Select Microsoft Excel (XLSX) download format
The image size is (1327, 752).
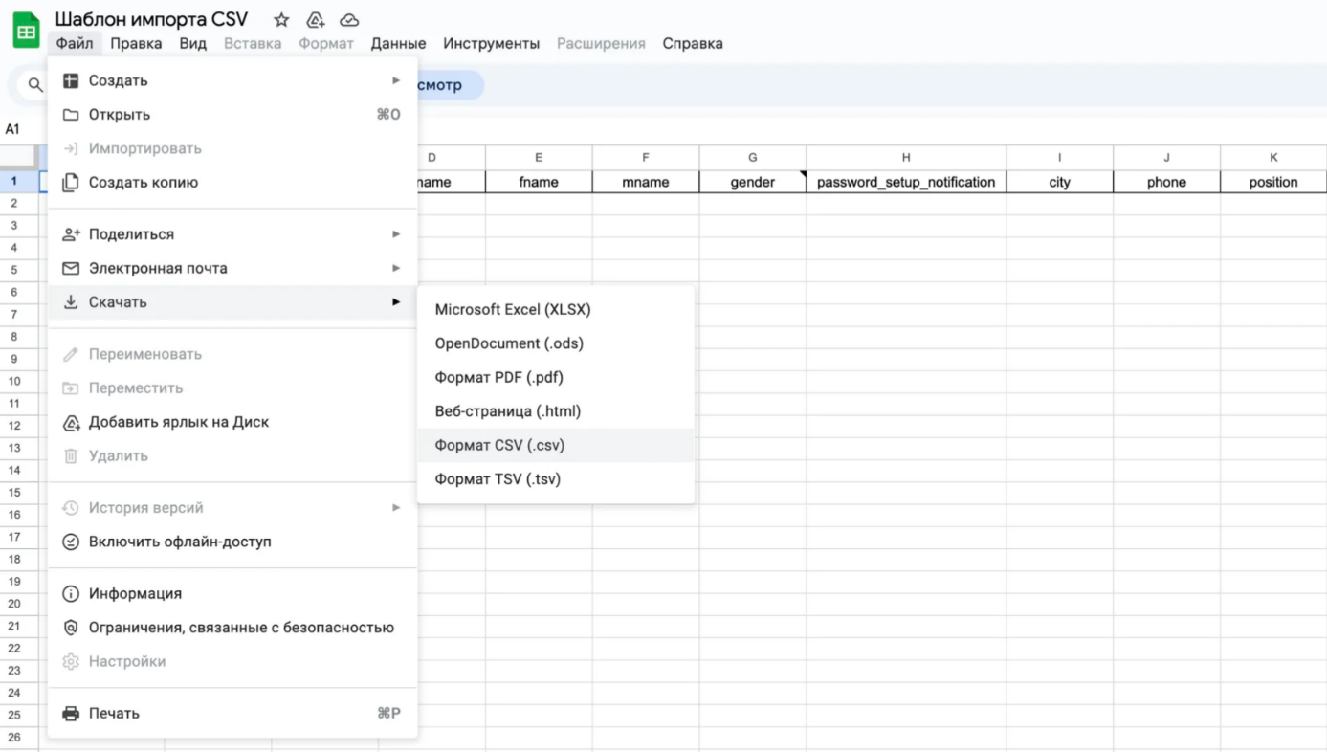[x=513, y=310]
